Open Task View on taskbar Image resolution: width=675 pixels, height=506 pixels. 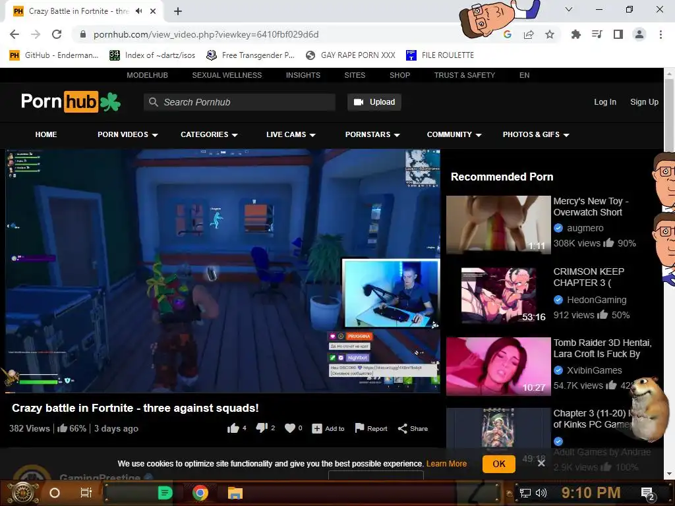point(86,493)
